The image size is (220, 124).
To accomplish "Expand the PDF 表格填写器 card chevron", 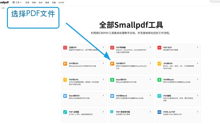I will click(x=150, y=112).
